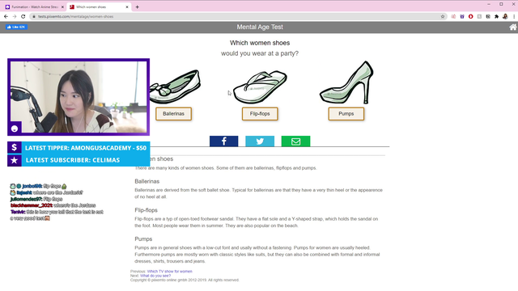Click the Mental Age Test header title

pos(260,27)
